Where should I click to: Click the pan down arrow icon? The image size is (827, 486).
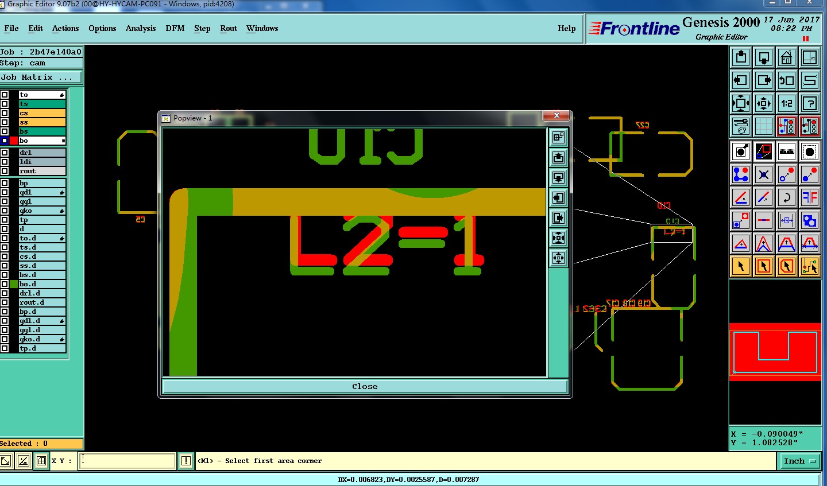[x=764, y=57]
